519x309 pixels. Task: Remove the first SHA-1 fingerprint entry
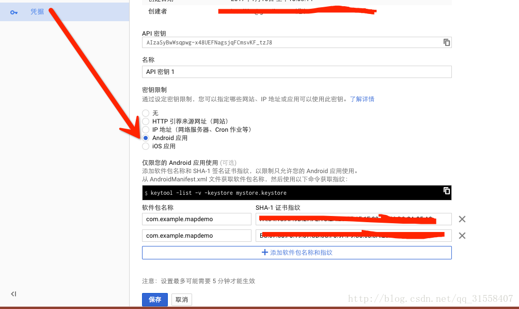click(x=462, y=219)
